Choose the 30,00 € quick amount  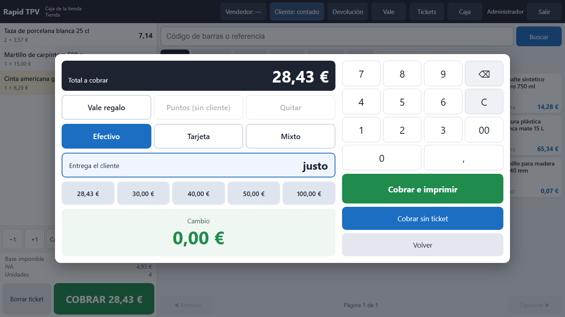pyautogui.click(x=143, y=193)
